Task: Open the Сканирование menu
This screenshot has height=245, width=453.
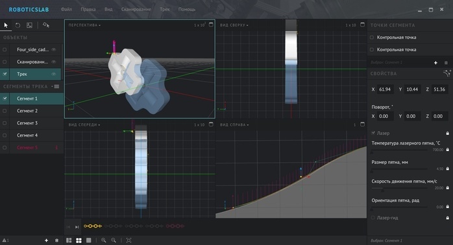Action: pyautogui.click(x=136, y=9)
